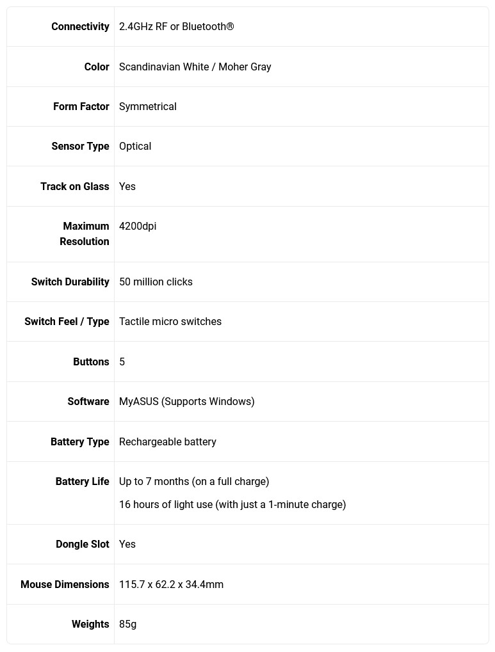
Task: Select the 4200dpi value
Action: pos(138,226)
